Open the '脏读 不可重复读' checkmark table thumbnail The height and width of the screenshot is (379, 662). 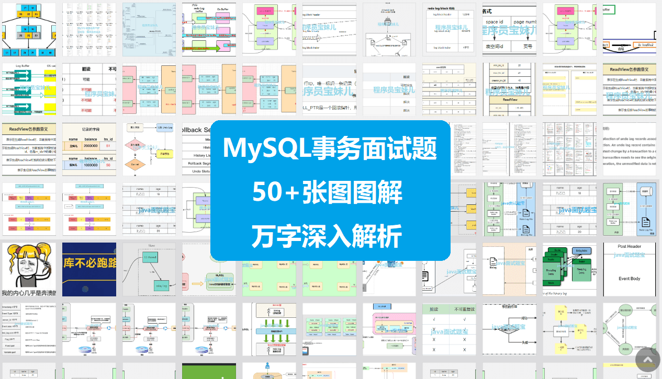pyautogui.click(x=449, y=329)
